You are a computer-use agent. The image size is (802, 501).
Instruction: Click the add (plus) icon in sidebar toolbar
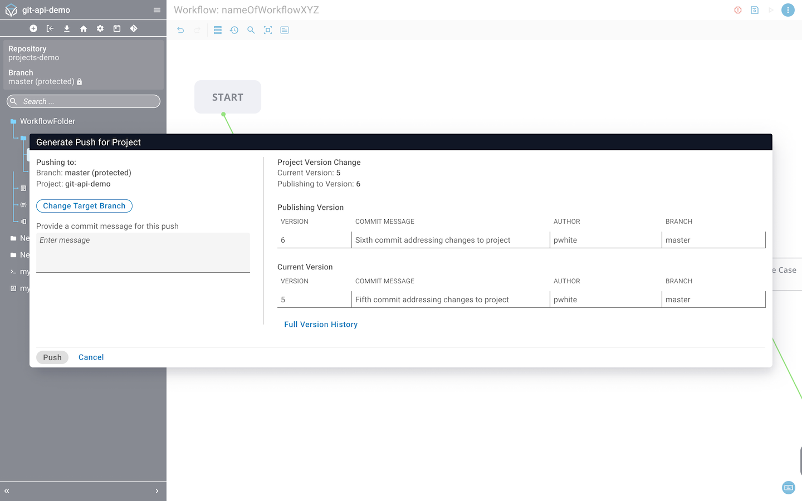coord(33,28)
